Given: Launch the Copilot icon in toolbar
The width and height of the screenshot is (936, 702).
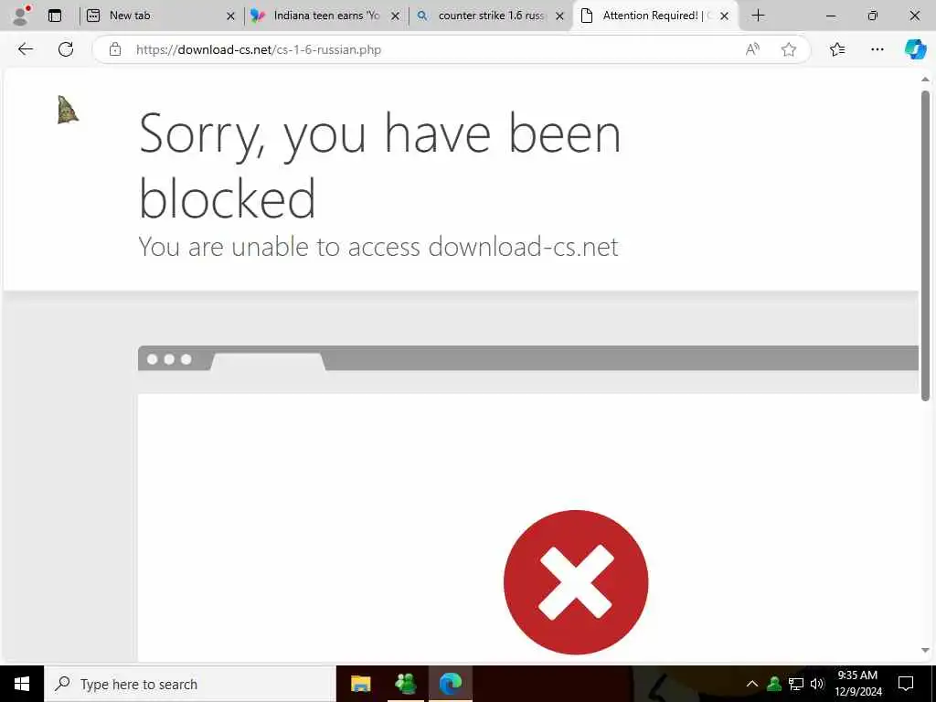Looking at the screenshot, I should tap(915, 49).
